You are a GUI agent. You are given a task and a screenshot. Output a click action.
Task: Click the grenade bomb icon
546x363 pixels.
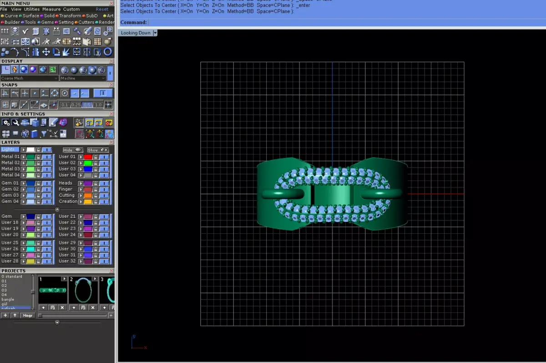point(108,41)
